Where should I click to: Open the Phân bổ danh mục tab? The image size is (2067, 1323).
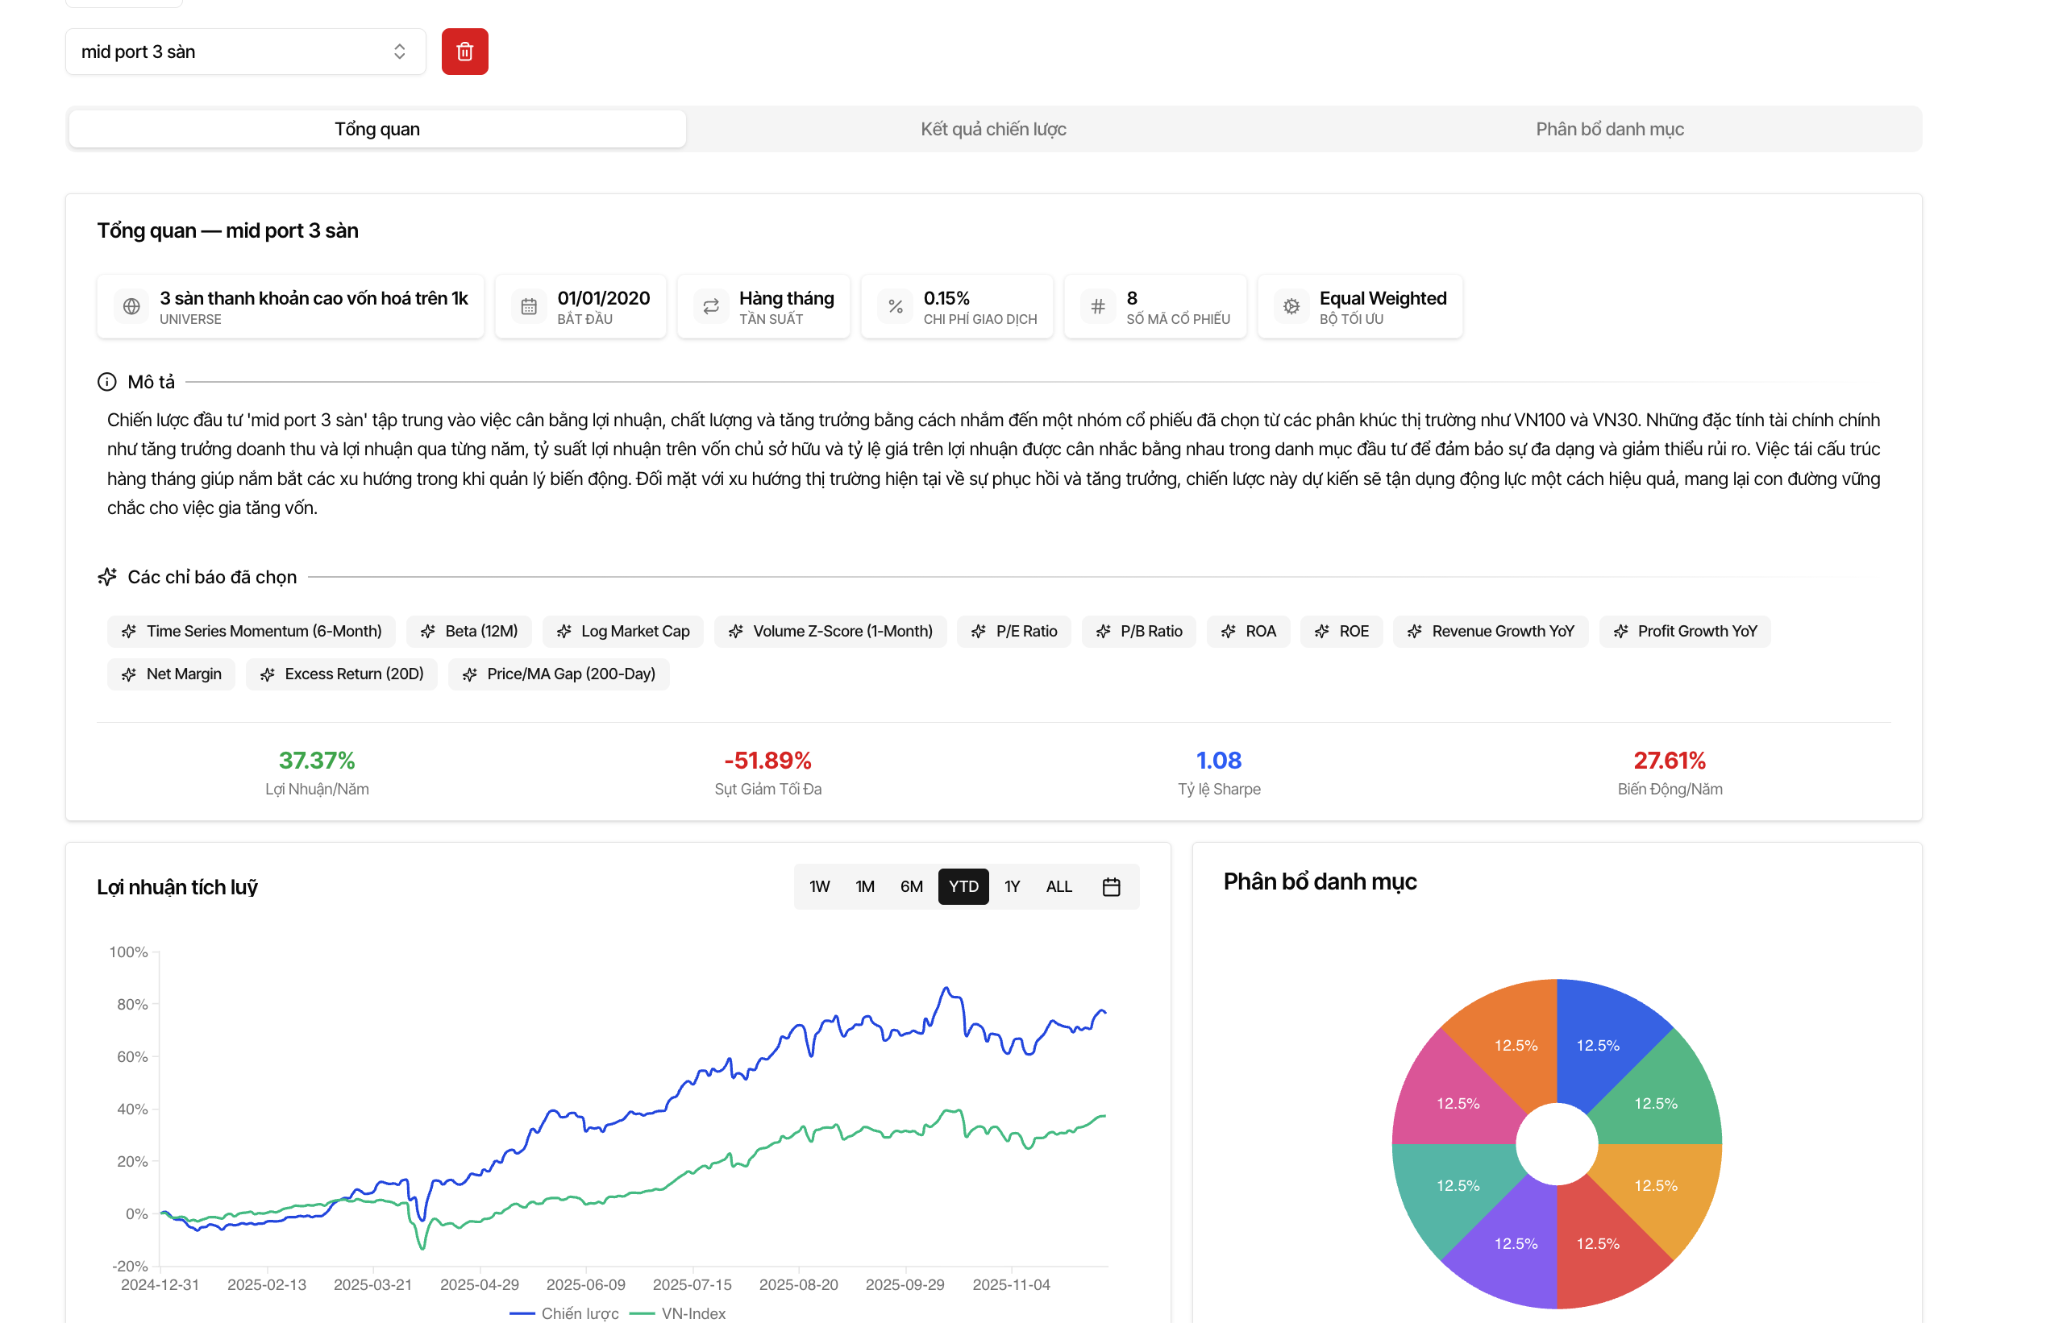click(1609, 129)
